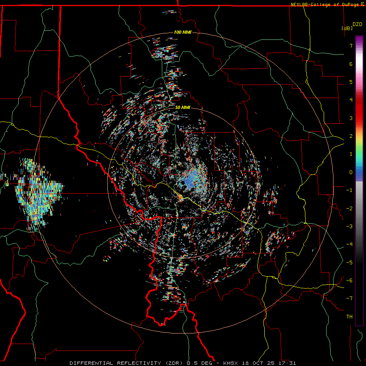Select the 2 dB scale label
366x366 pixels.
pyautogui.click(x=351, y=136)
